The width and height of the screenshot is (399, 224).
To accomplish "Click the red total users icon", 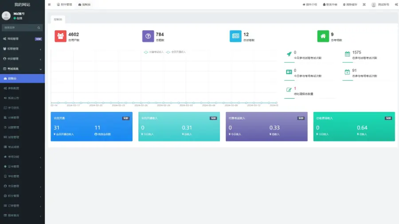I will coord(60,36).
